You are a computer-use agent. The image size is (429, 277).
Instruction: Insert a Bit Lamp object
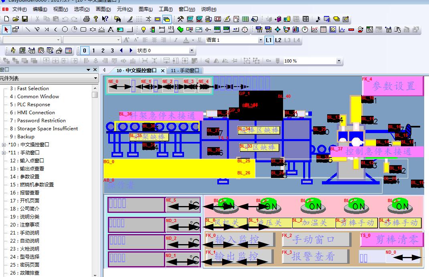(x=143, y=29)
